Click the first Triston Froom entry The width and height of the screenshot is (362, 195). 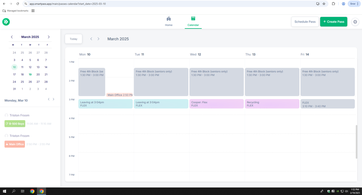17,115
